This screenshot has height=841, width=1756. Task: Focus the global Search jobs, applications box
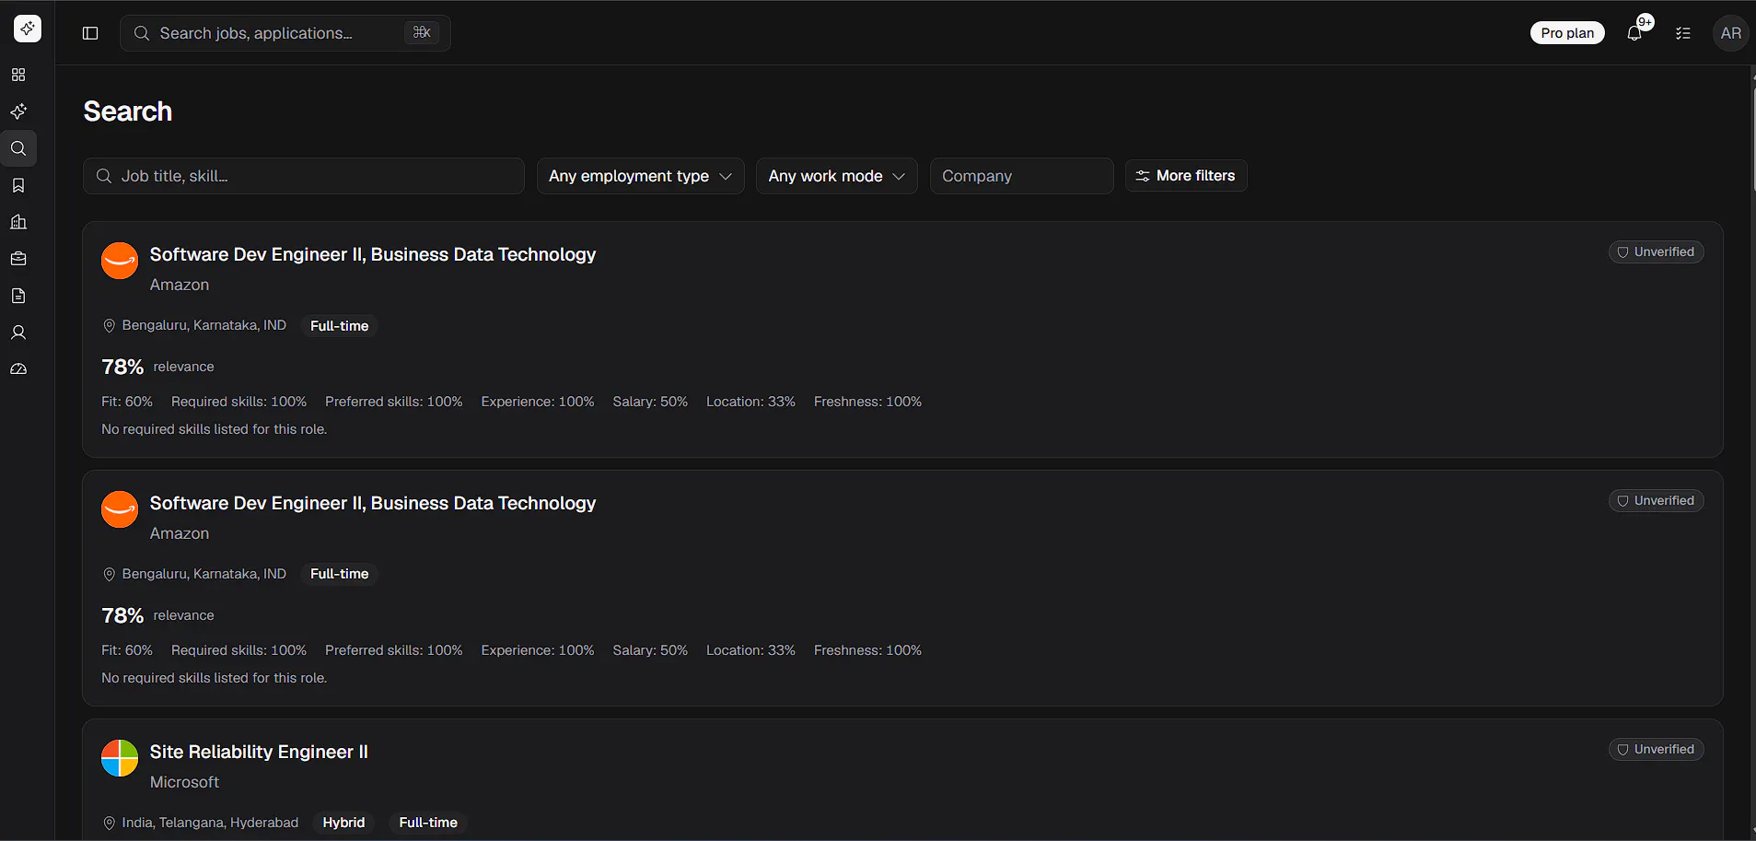285,33
